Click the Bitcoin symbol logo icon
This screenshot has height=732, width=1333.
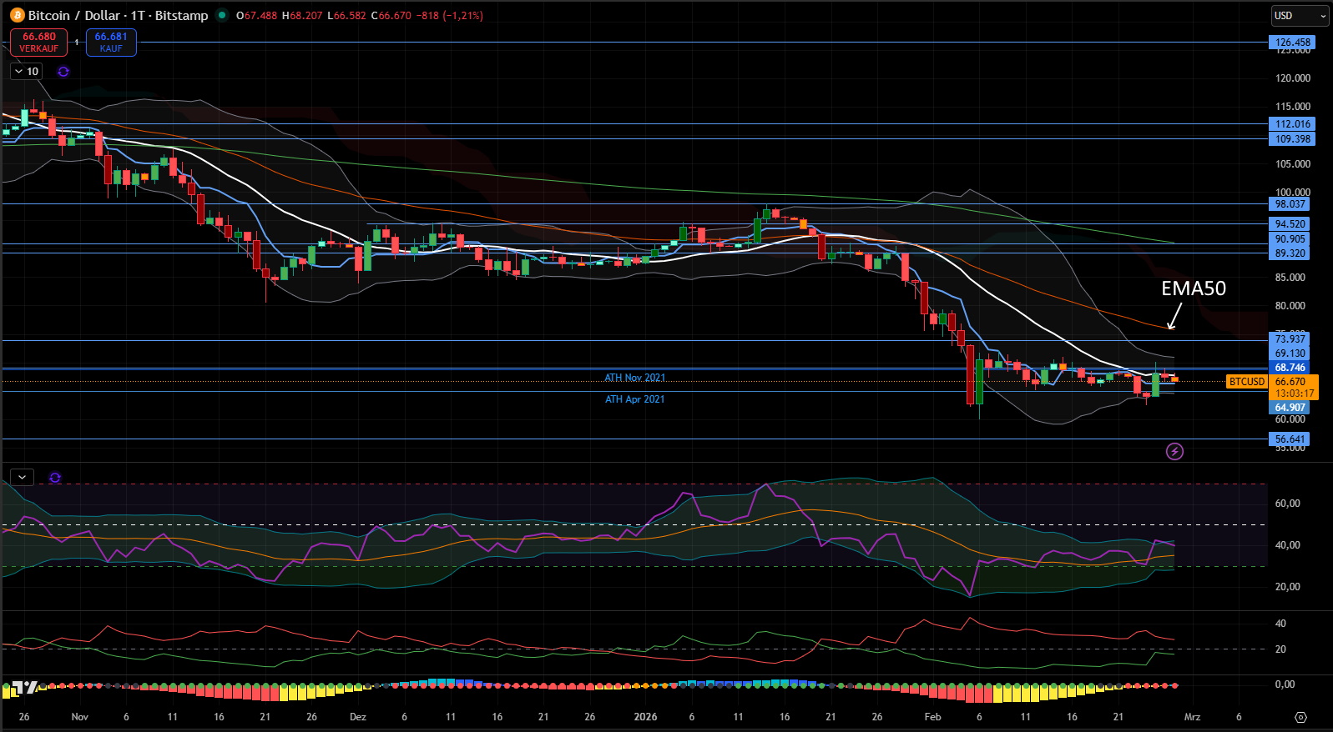[17, 15]
